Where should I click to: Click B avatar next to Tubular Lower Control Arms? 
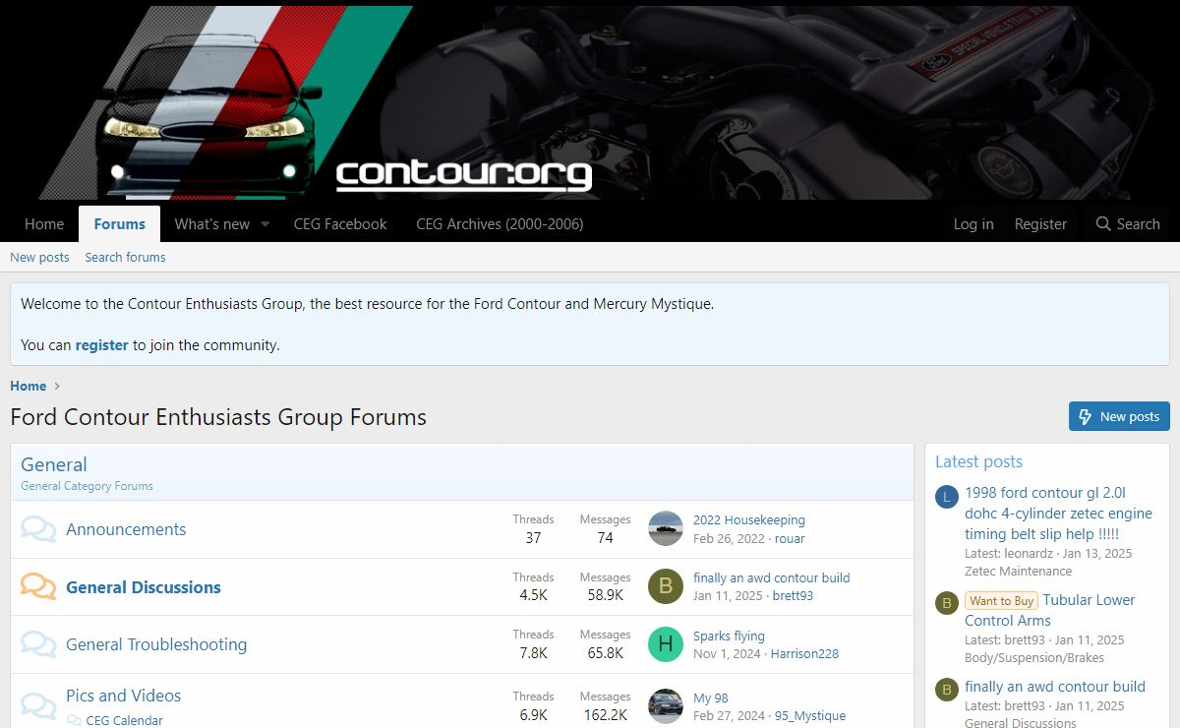(x=946, y=603)
